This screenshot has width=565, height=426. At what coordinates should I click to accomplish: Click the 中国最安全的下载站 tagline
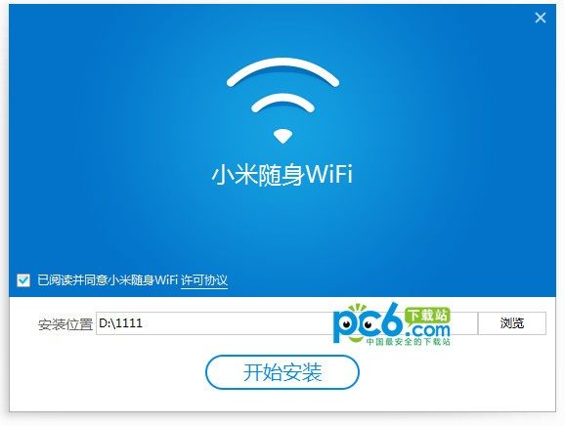coord(409,341)
